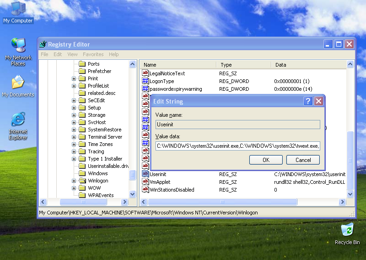The image size is (366, 260).
Task: Click the Edit String help question button
Action: pos(308,101)
